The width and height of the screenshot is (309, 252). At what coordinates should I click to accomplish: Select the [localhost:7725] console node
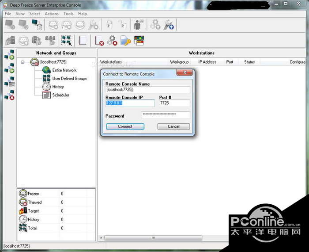(53, 62)
